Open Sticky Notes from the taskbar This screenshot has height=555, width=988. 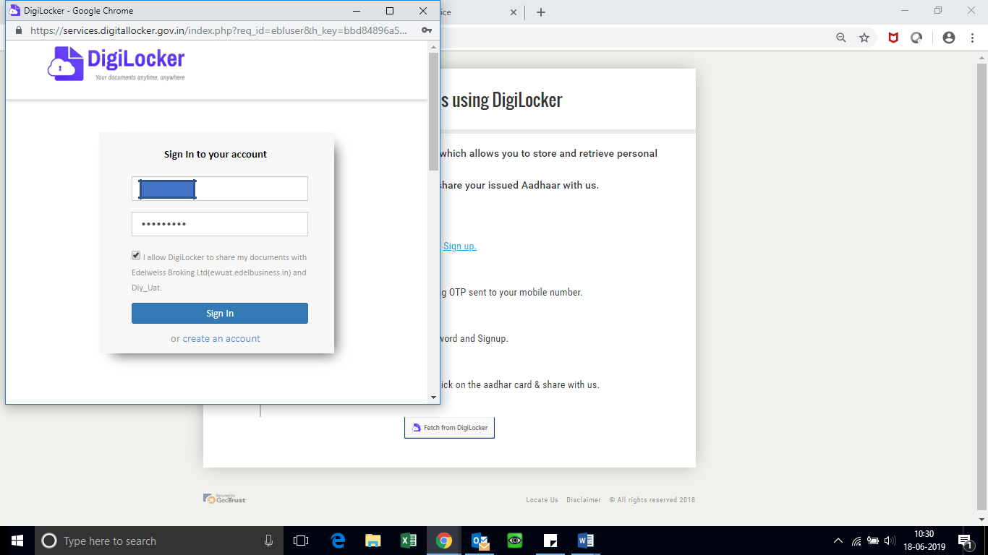(x=550, y=541)
